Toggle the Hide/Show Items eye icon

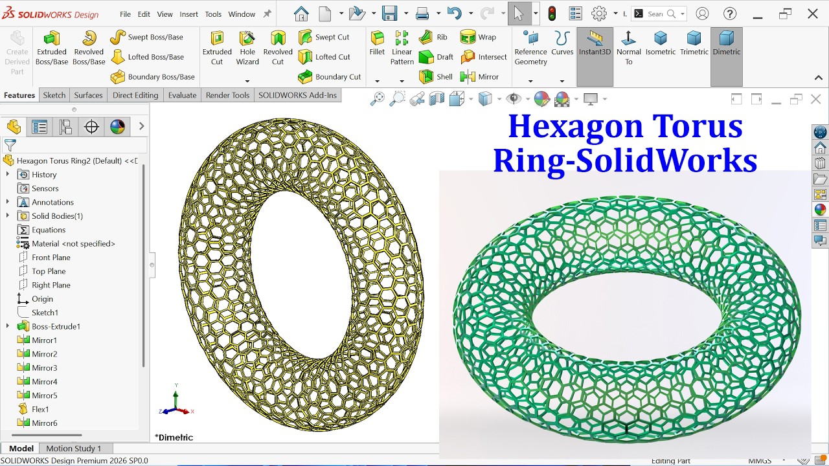click(514, 98)
